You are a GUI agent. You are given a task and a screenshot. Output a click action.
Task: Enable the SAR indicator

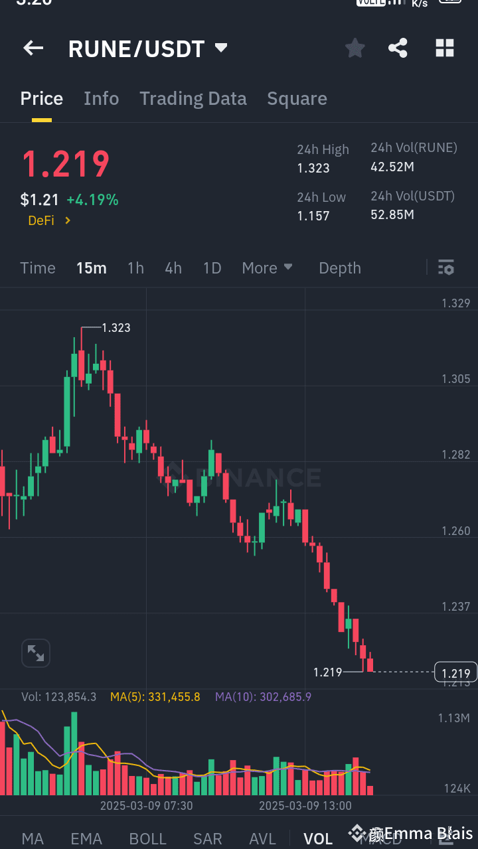(207, 839)
